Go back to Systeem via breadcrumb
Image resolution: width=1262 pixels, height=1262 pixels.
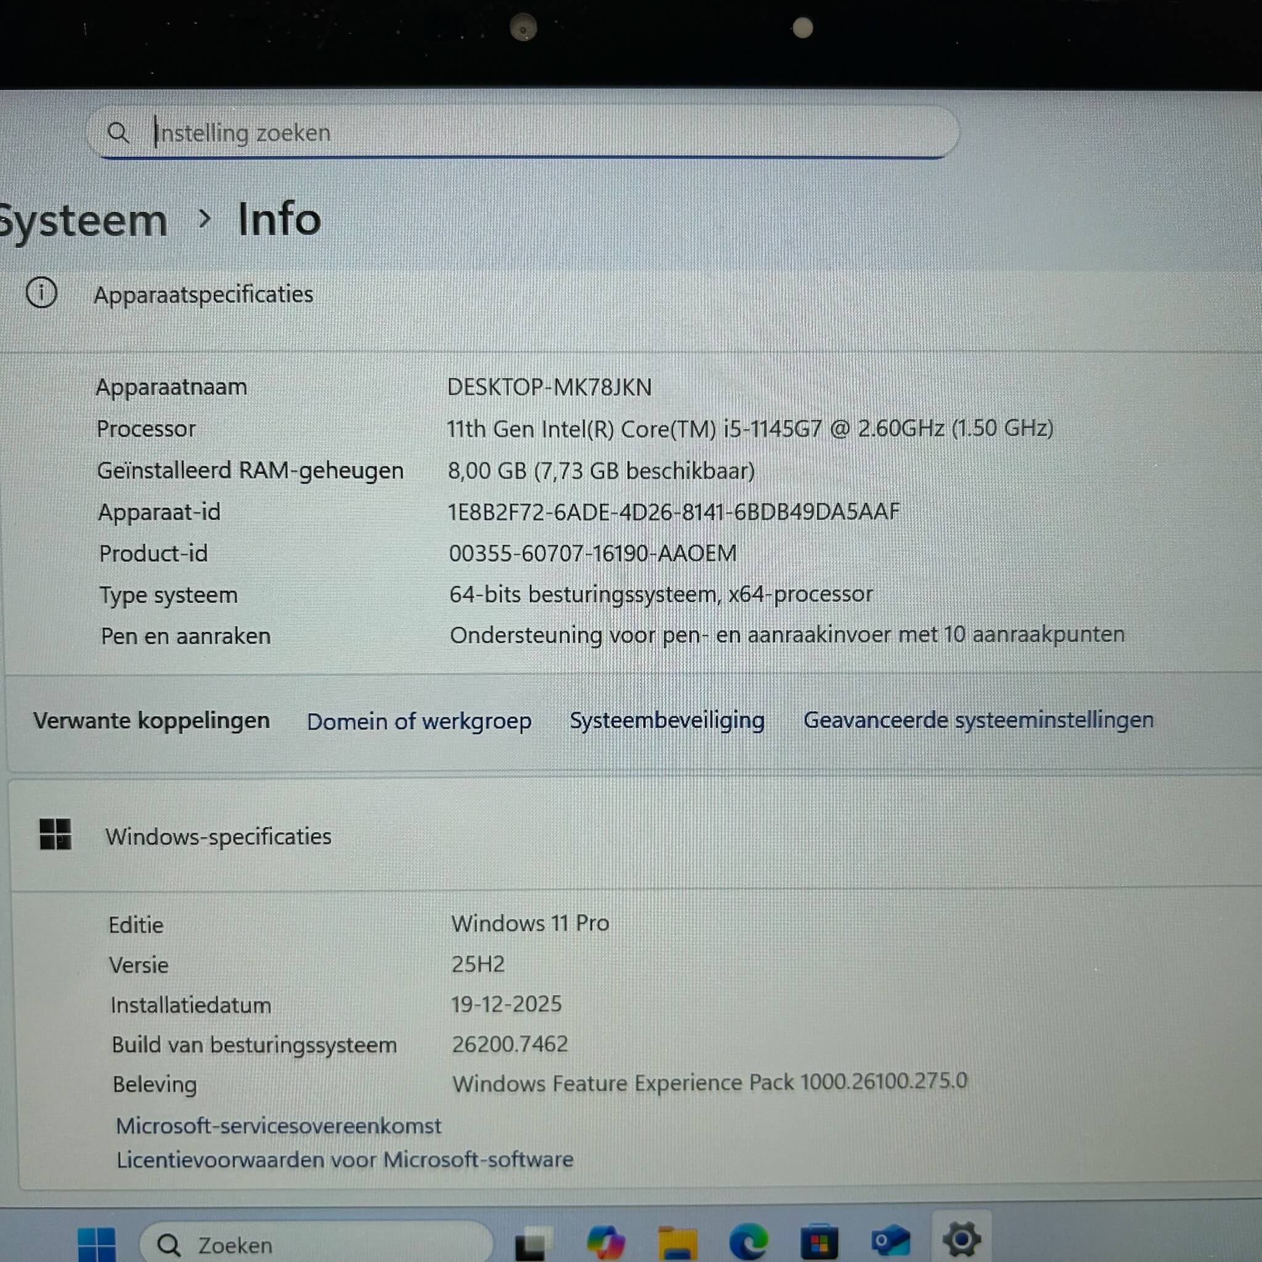point(84,221)
